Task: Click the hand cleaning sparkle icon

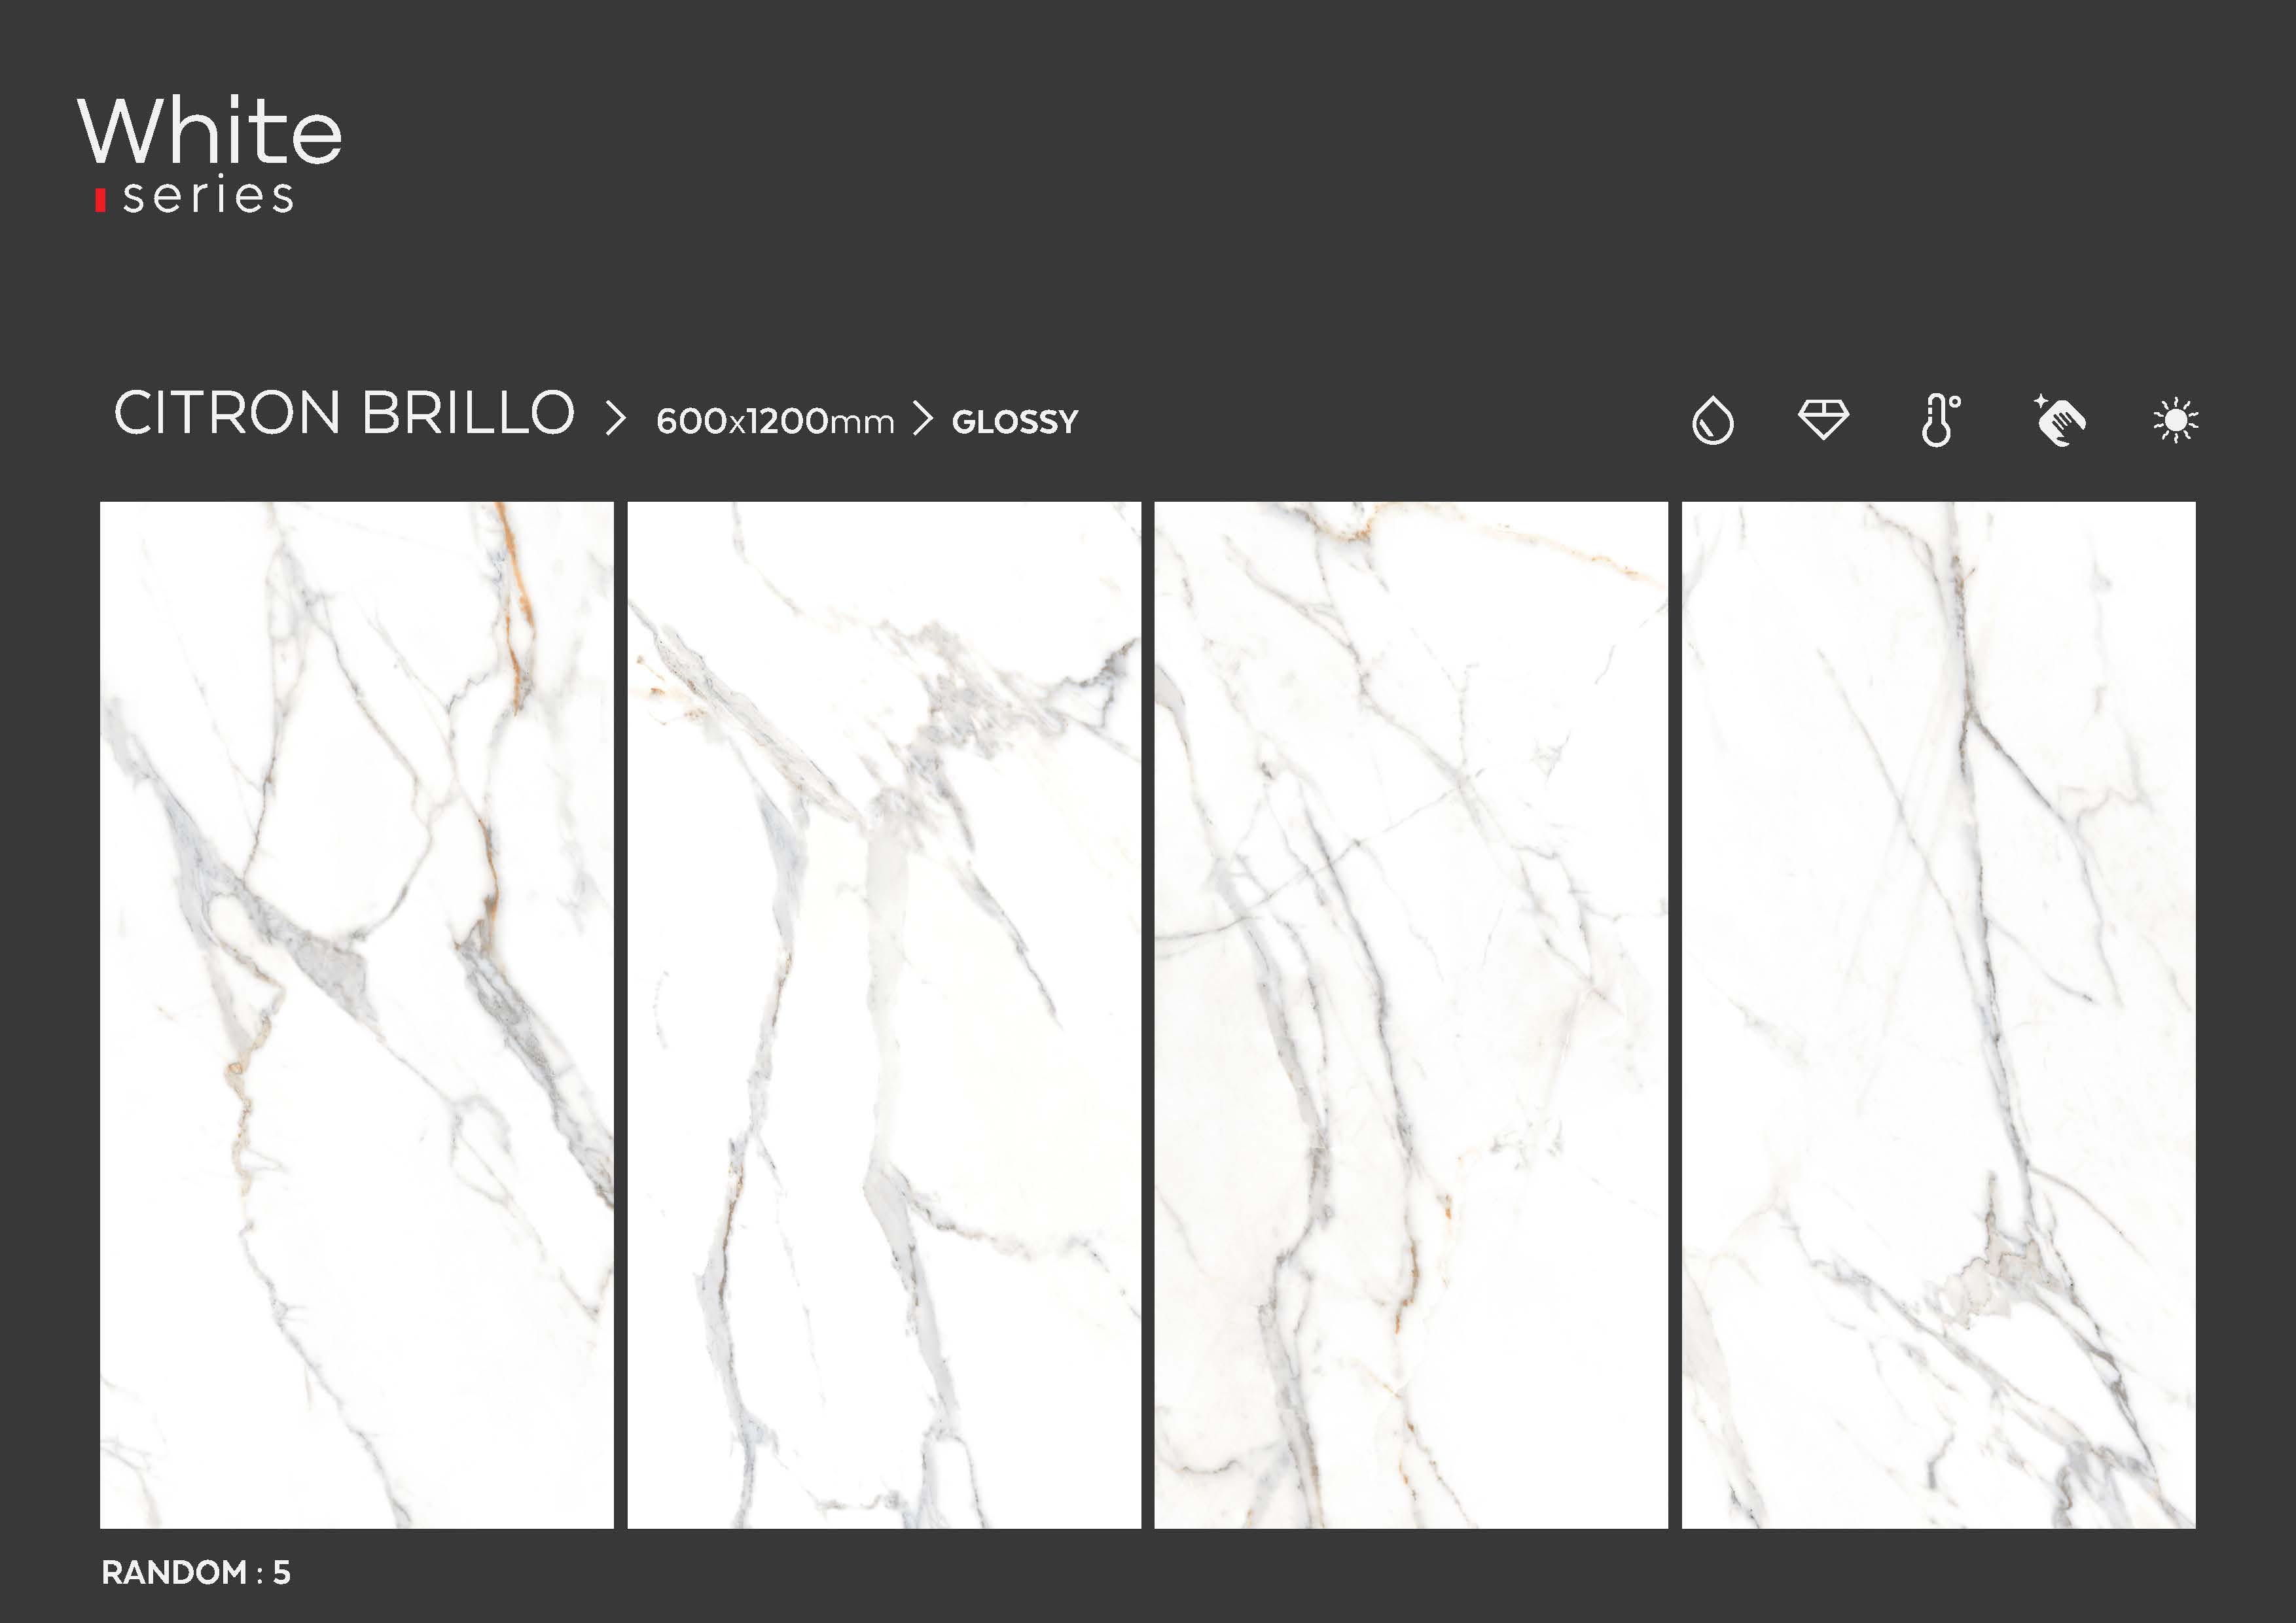Action: [x=2058, y=420]
